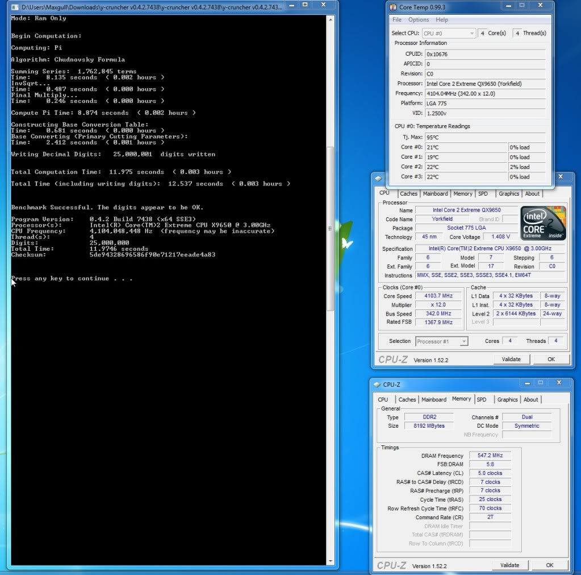Open the Help menu in Core Temp
The height and width of the screenshot is (575, 581).
442,20
